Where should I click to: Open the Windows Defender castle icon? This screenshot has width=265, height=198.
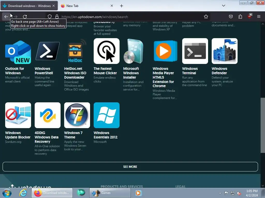click(224, 51)
